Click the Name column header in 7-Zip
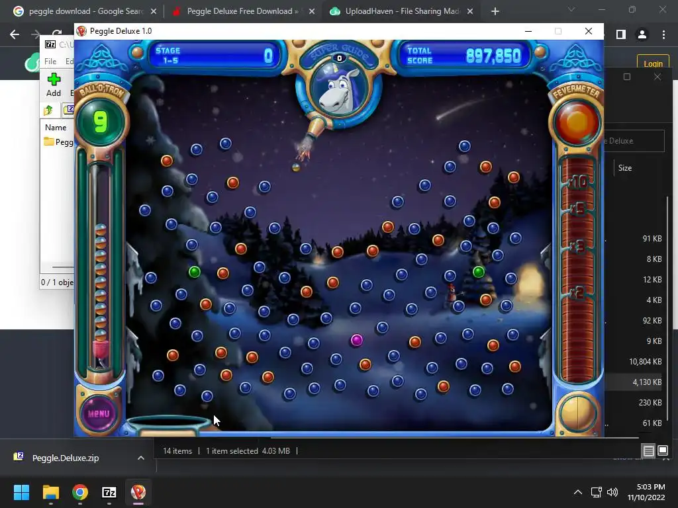 [56, 128]
